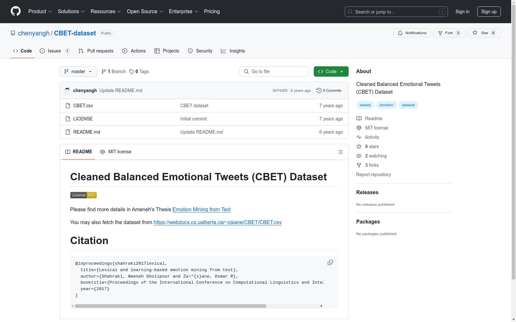Star the CBET-dataset repository
Viewport: 516px width, 322px height.
coord(484,33)
